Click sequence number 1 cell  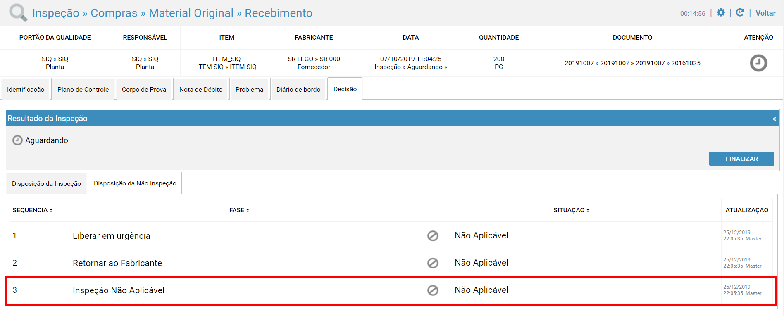point(14,236)
